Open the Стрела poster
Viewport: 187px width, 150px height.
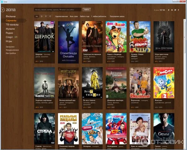pos(45,129)
